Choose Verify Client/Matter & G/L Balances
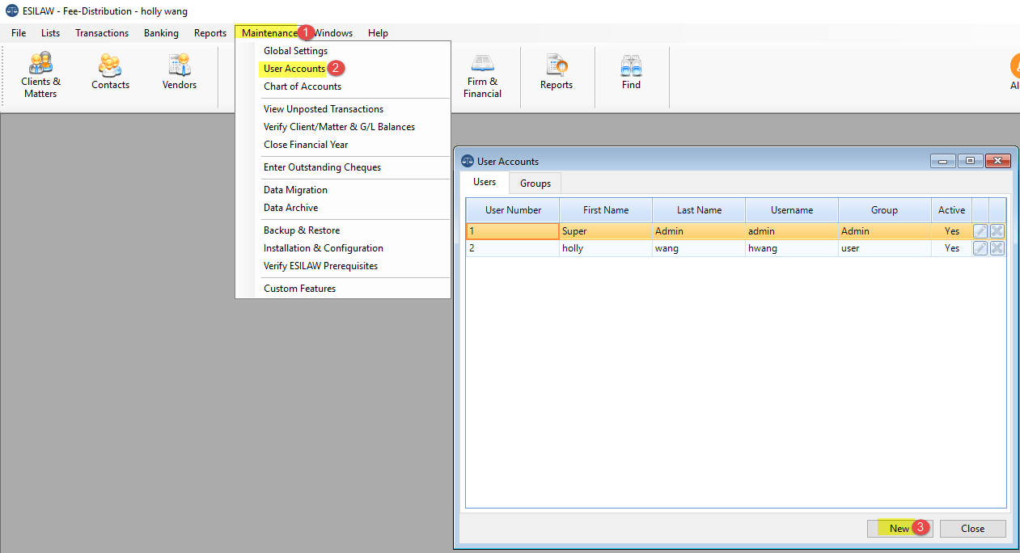 (x=339, y=127)
